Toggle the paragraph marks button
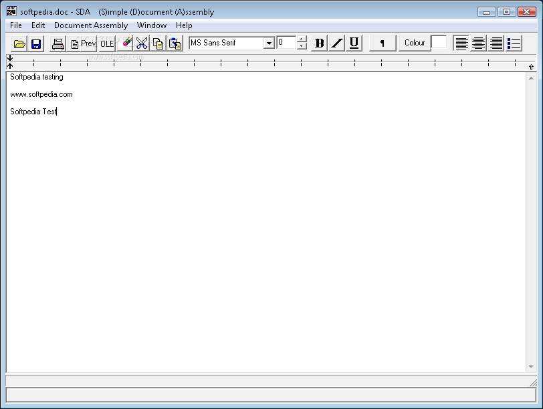543x409 pixels. click(x=383, y=43)
